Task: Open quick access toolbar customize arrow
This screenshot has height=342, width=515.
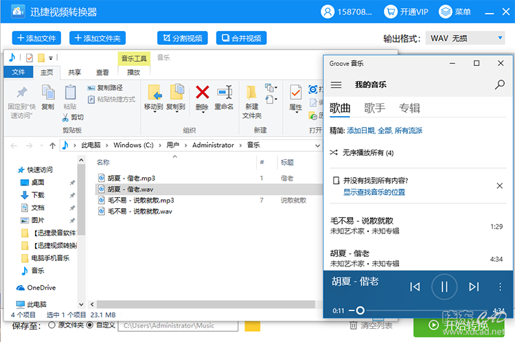Action: [51, 58]
